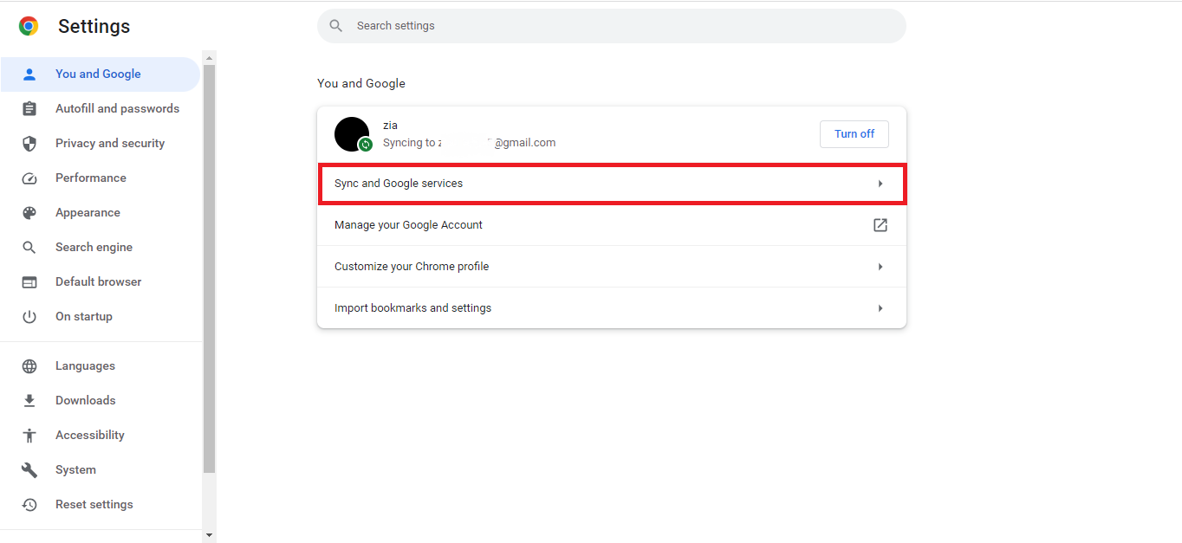Expand Sync and Google services arrow
1182x543 pixels.
point(880,184)
